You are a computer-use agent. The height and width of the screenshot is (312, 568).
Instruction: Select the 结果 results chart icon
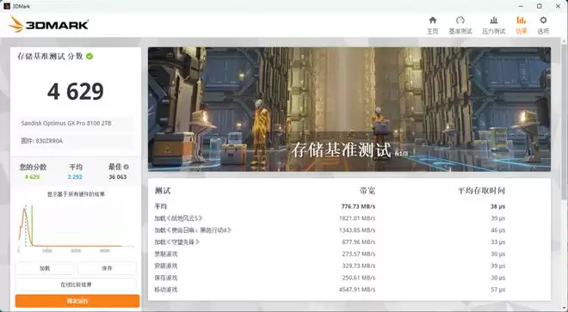point(521,21)
